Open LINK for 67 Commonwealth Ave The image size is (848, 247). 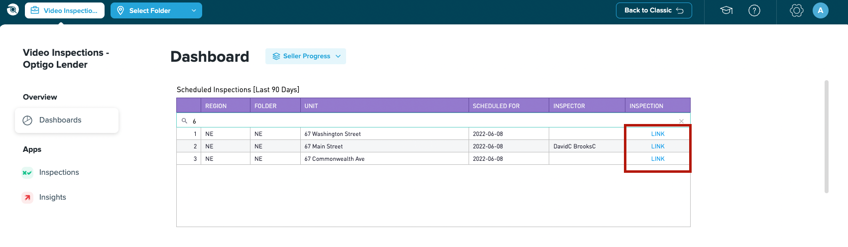(658, 159)
